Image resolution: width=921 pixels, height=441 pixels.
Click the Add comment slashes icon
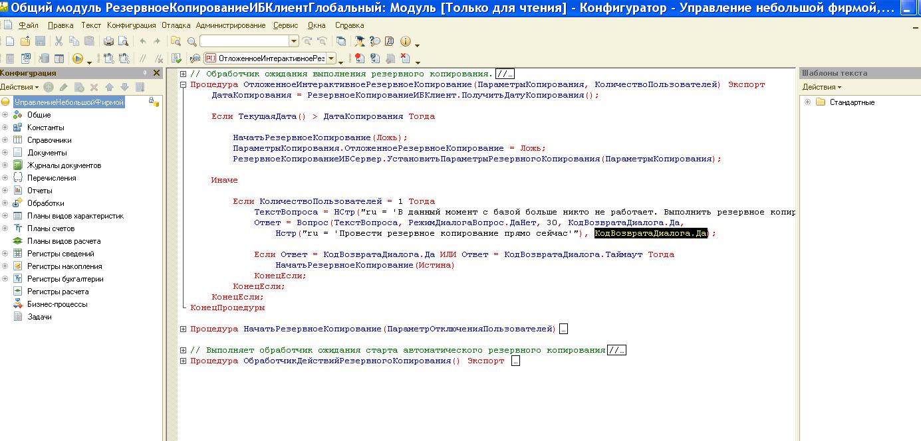(142, 58)
